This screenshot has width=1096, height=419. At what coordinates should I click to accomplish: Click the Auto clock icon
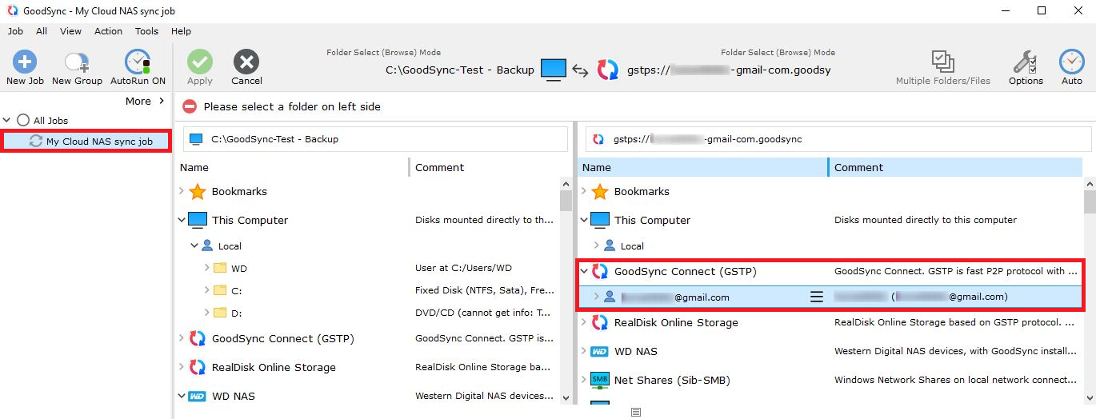coord(1071,62)
